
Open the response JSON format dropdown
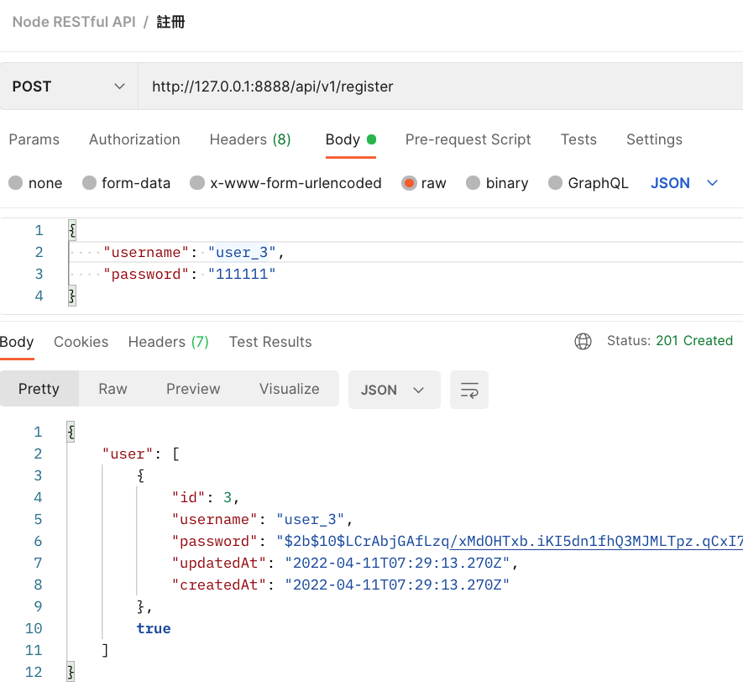[395, 390]
